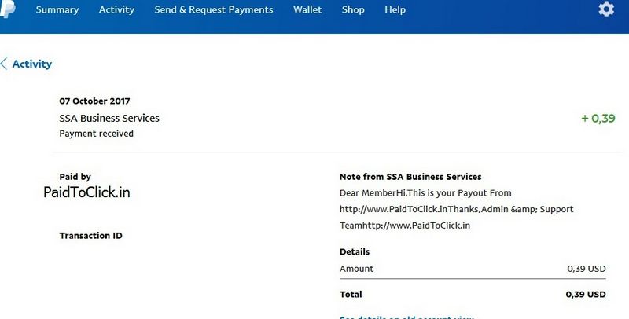Click the Payment received status text

coord(96,134)
